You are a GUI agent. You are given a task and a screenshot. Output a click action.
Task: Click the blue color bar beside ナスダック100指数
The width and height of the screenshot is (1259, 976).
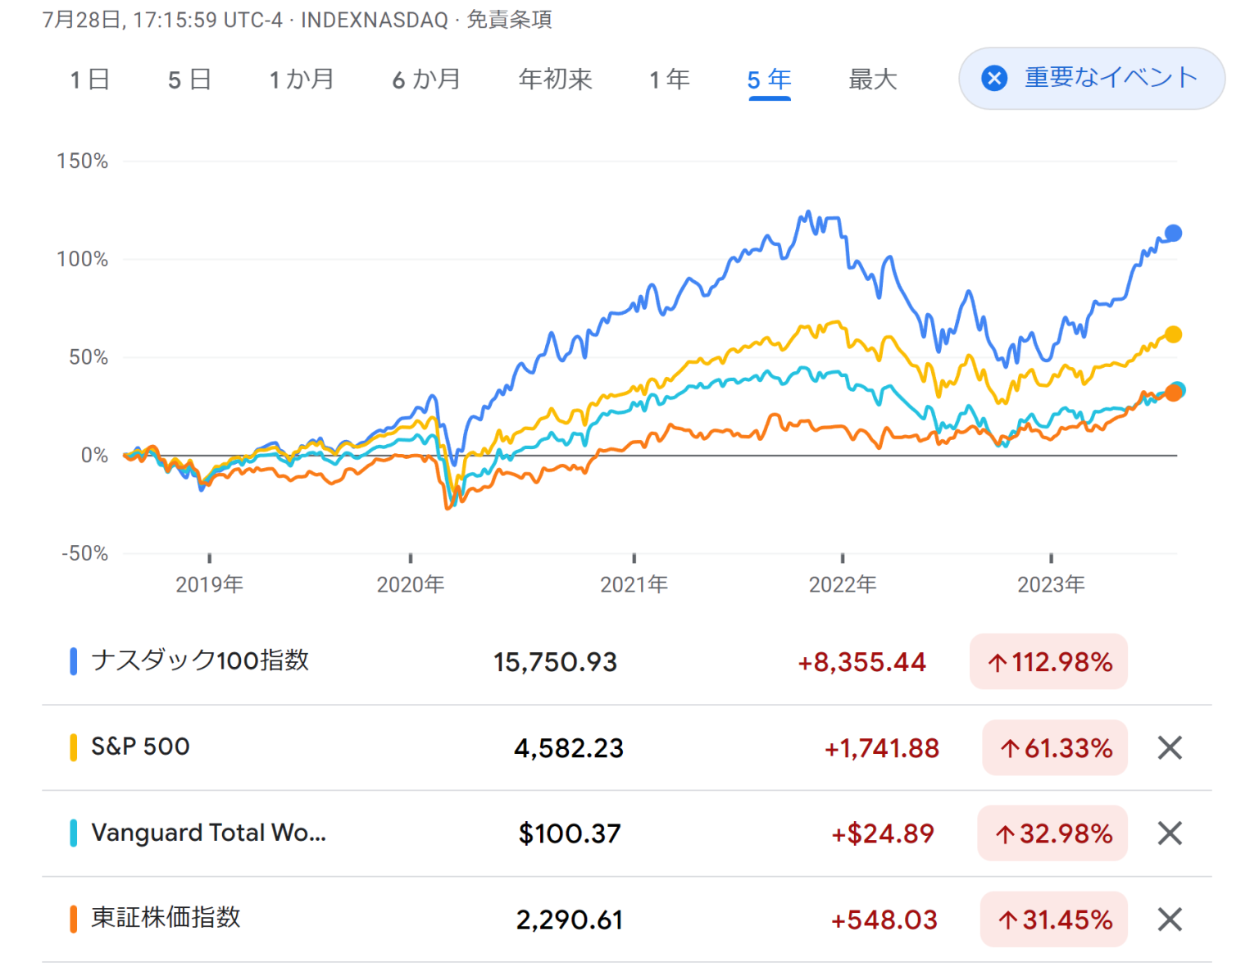click(x=74, y=661)
